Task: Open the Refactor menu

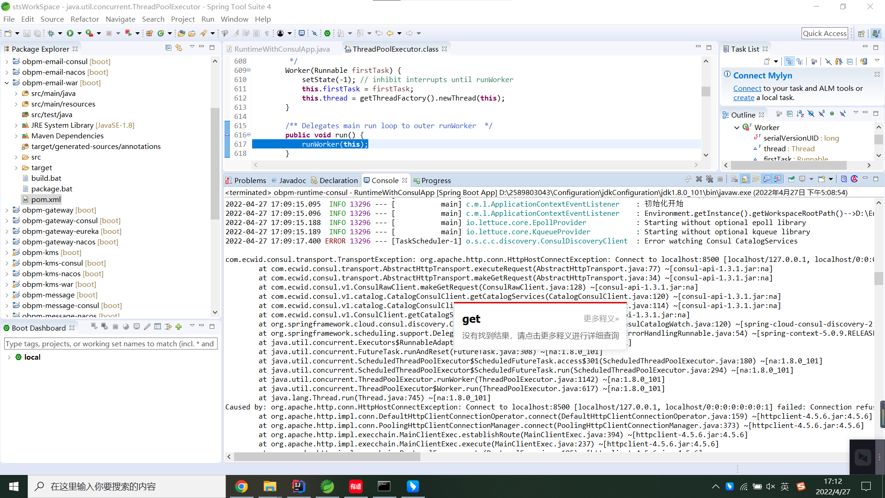Action: point(84,19)
